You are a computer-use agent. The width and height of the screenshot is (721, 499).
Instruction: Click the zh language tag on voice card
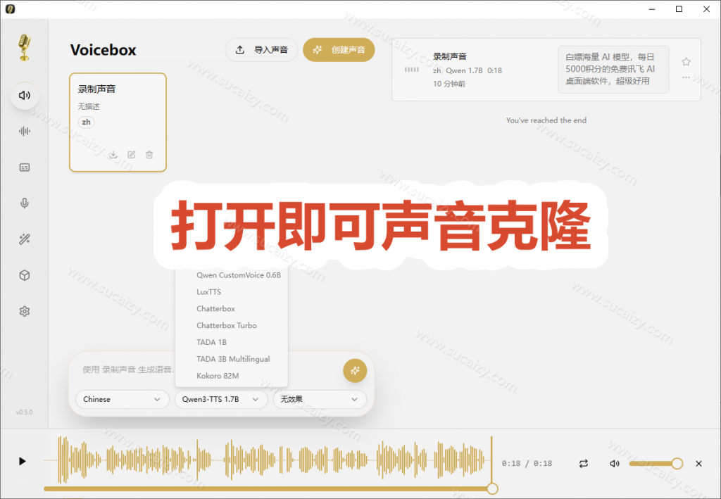pyautogui.click(x=86, y=122)
